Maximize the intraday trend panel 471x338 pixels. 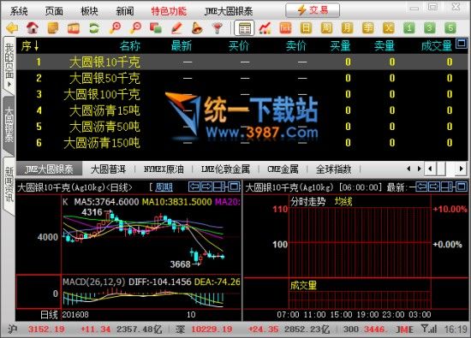click(462, 187)
